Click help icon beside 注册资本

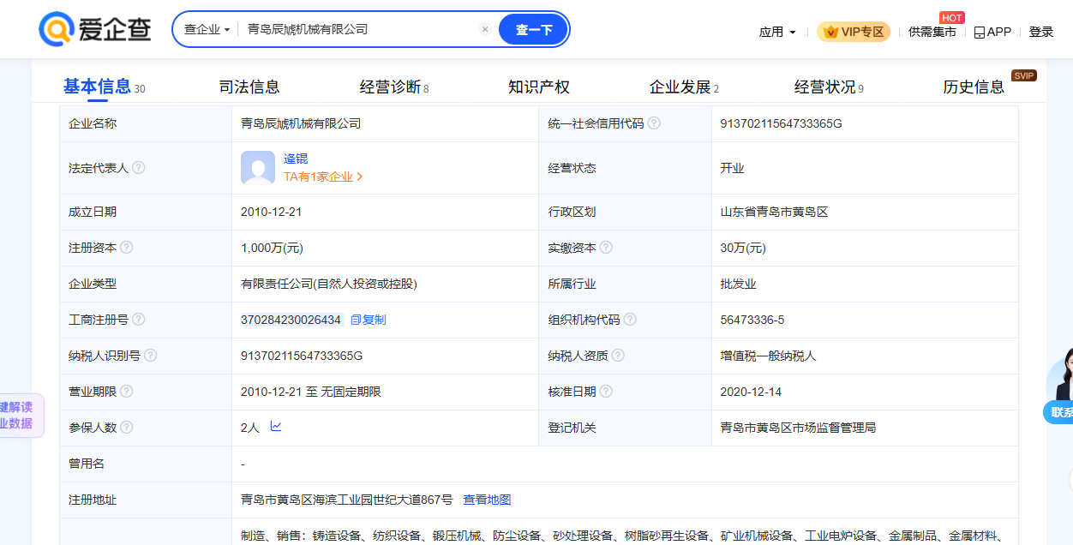point(127,248)
